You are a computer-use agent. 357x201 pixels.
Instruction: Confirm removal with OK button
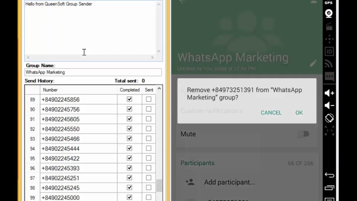pos(299,113)
